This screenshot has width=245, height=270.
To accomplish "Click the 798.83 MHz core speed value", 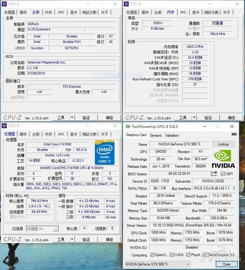I will pos(39,201).
